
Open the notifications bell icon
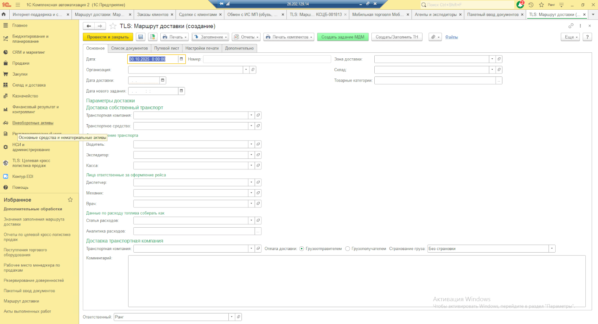[x=520, y=5]
